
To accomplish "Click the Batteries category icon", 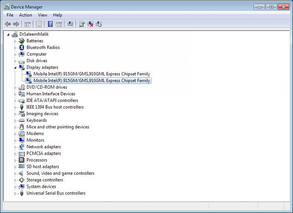I will point(21,41).
